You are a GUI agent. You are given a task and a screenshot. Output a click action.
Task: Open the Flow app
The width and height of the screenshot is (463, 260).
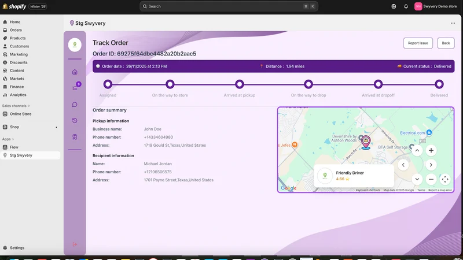click(14, 147)
